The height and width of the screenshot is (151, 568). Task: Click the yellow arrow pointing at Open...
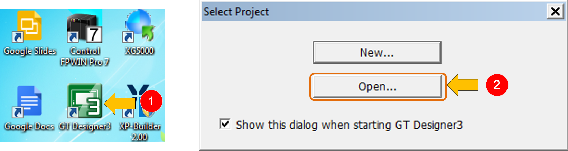click(463, 85)
